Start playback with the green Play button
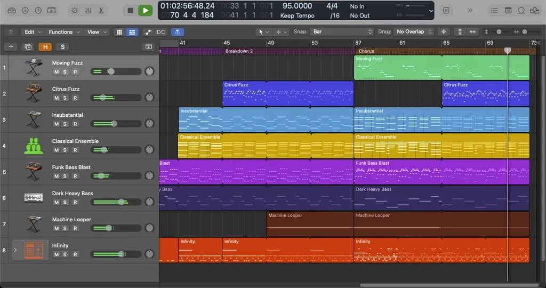546x288 pixels. 145,11
